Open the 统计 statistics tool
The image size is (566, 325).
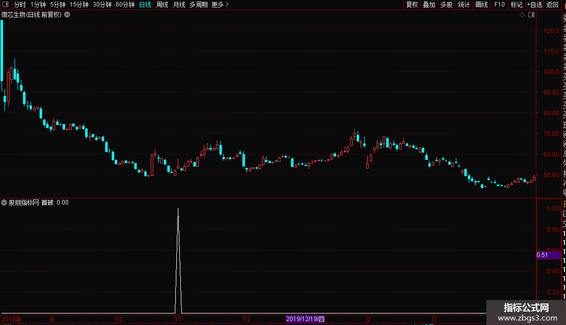coord(464,4)
